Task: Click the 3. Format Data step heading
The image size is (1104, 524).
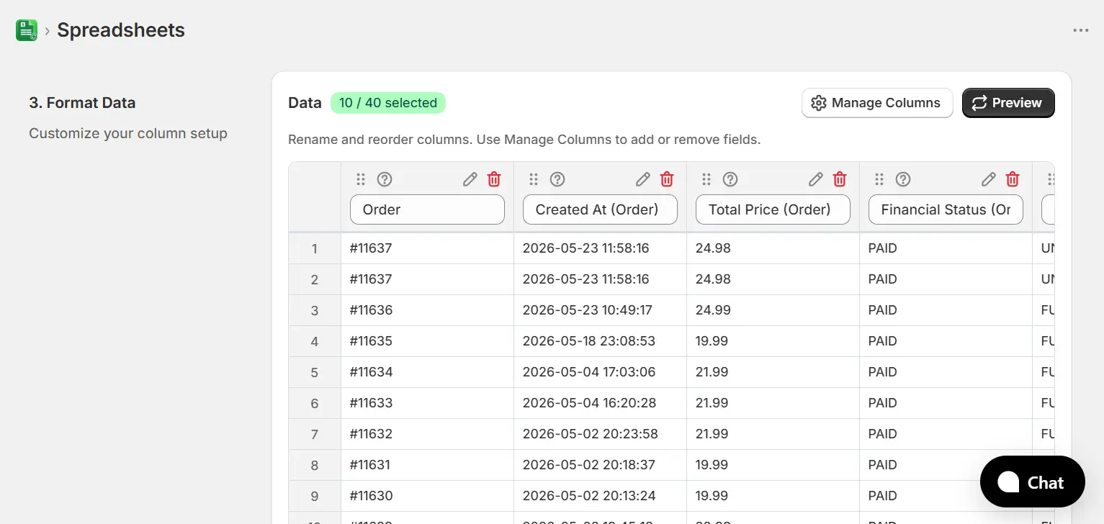Action: (82, 103)
